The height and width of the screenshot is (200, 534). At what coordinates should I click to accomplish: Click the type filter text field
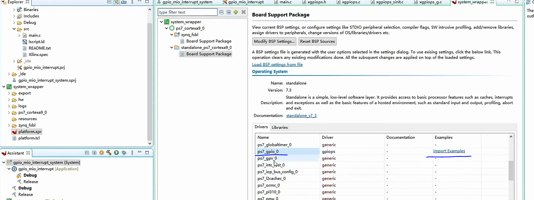(188, 12)
